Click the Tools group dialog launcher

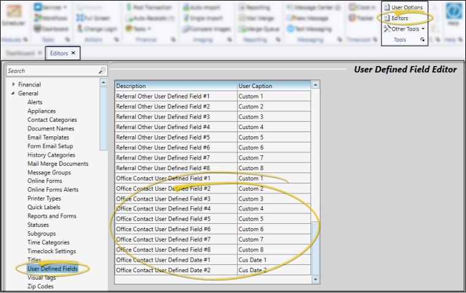tap(423, 40)
